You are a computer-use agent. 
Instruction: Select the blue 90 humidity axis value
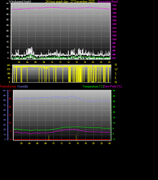[4, 95]
